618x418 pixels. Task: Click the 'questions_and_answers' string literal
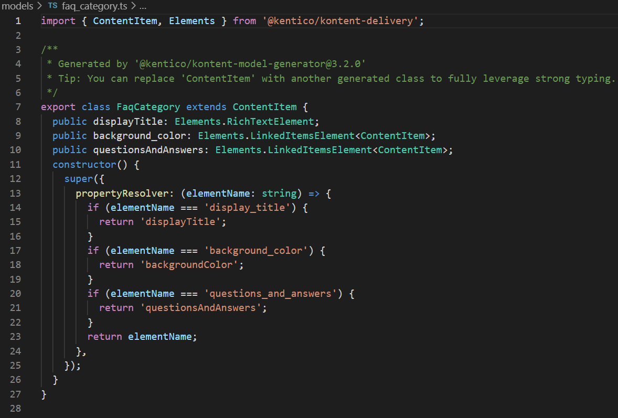(271, 293)
